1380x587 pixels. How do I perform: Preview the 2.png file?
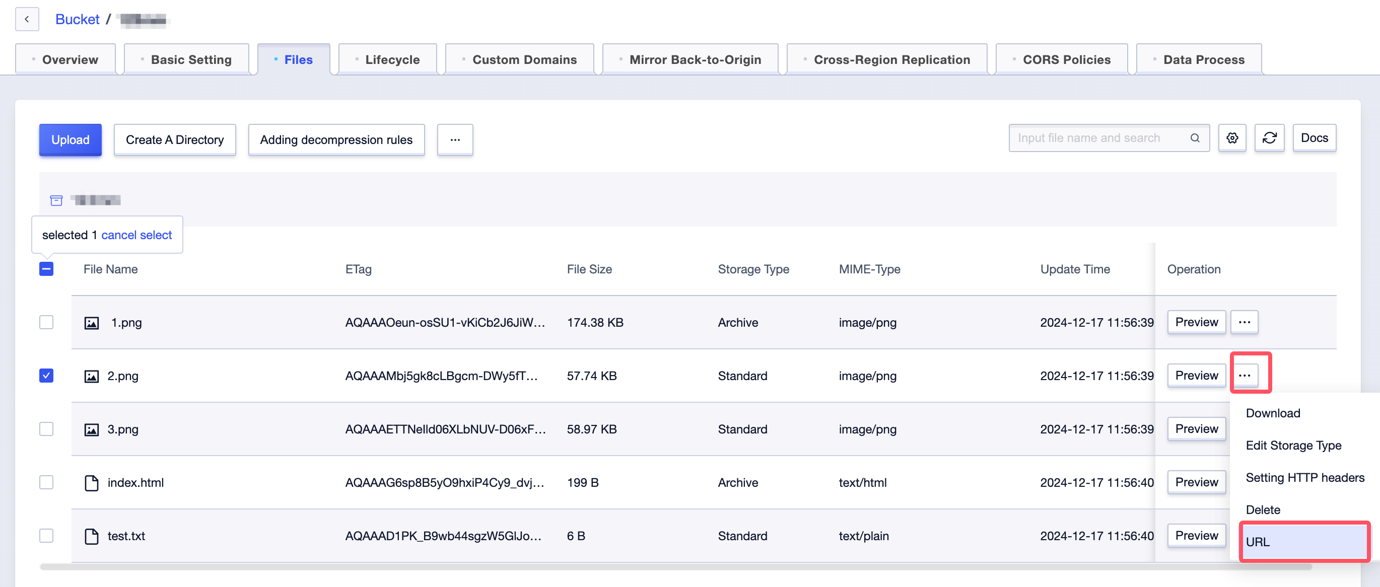pyautogui.click(x=1196, y=376)
